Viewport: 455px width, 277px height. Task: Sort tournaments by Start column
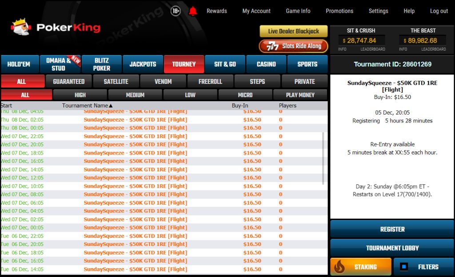coord(6,106)
